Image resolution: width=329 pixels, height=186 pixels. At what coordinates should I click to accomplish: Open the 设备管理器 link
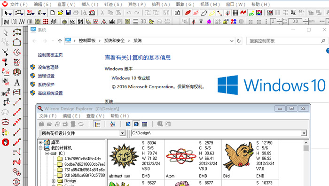(48, 67)
